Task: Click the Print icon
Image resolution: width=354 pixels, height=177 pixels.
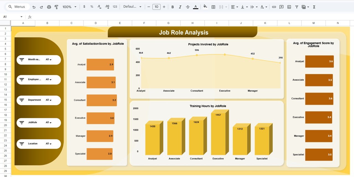Action: pos(49,7)
